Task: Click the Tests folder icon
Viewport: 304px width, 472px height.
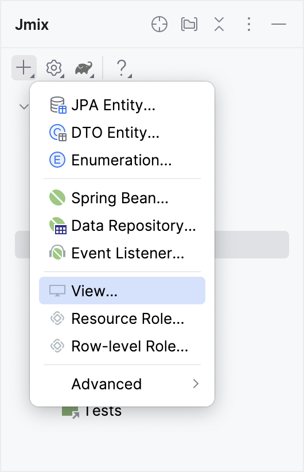Action: [x=71, y=412]
